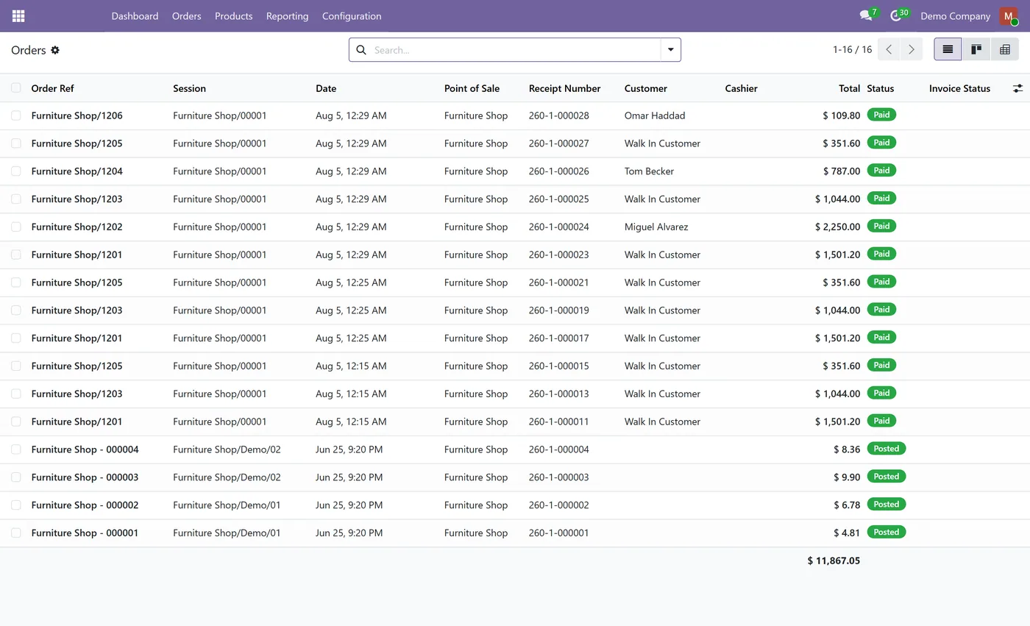Open the Reporting menu
The height and width of the screenshot is (626, 1030).
[x=287, y=15]
